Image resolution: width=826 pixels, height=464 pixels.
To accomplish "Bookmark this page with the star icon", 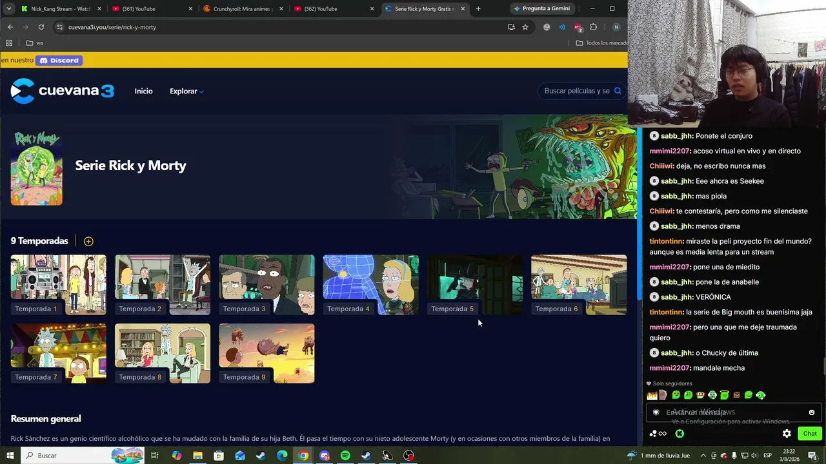I will pyautogui.click(x=525, y=27).
